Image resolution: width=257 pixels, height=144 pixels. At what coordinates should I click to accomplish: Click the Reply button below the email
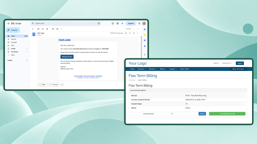[42, 85]
